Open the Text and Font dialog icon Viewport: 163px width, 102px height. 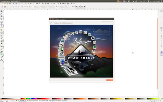[60, 4]
